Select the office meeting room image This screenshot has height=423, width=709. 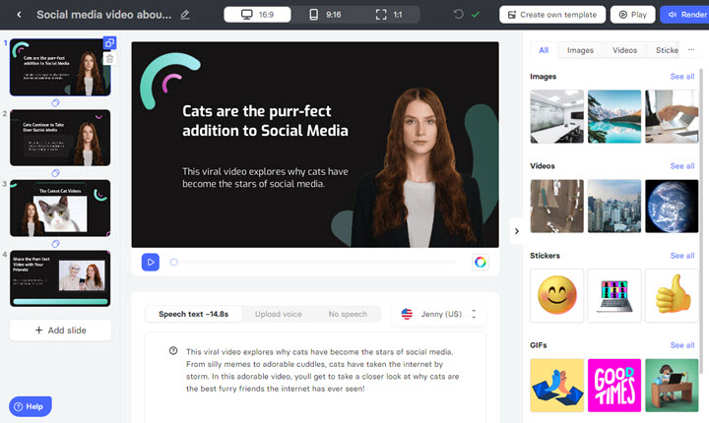pyautogui.click(x=556, y=117)
